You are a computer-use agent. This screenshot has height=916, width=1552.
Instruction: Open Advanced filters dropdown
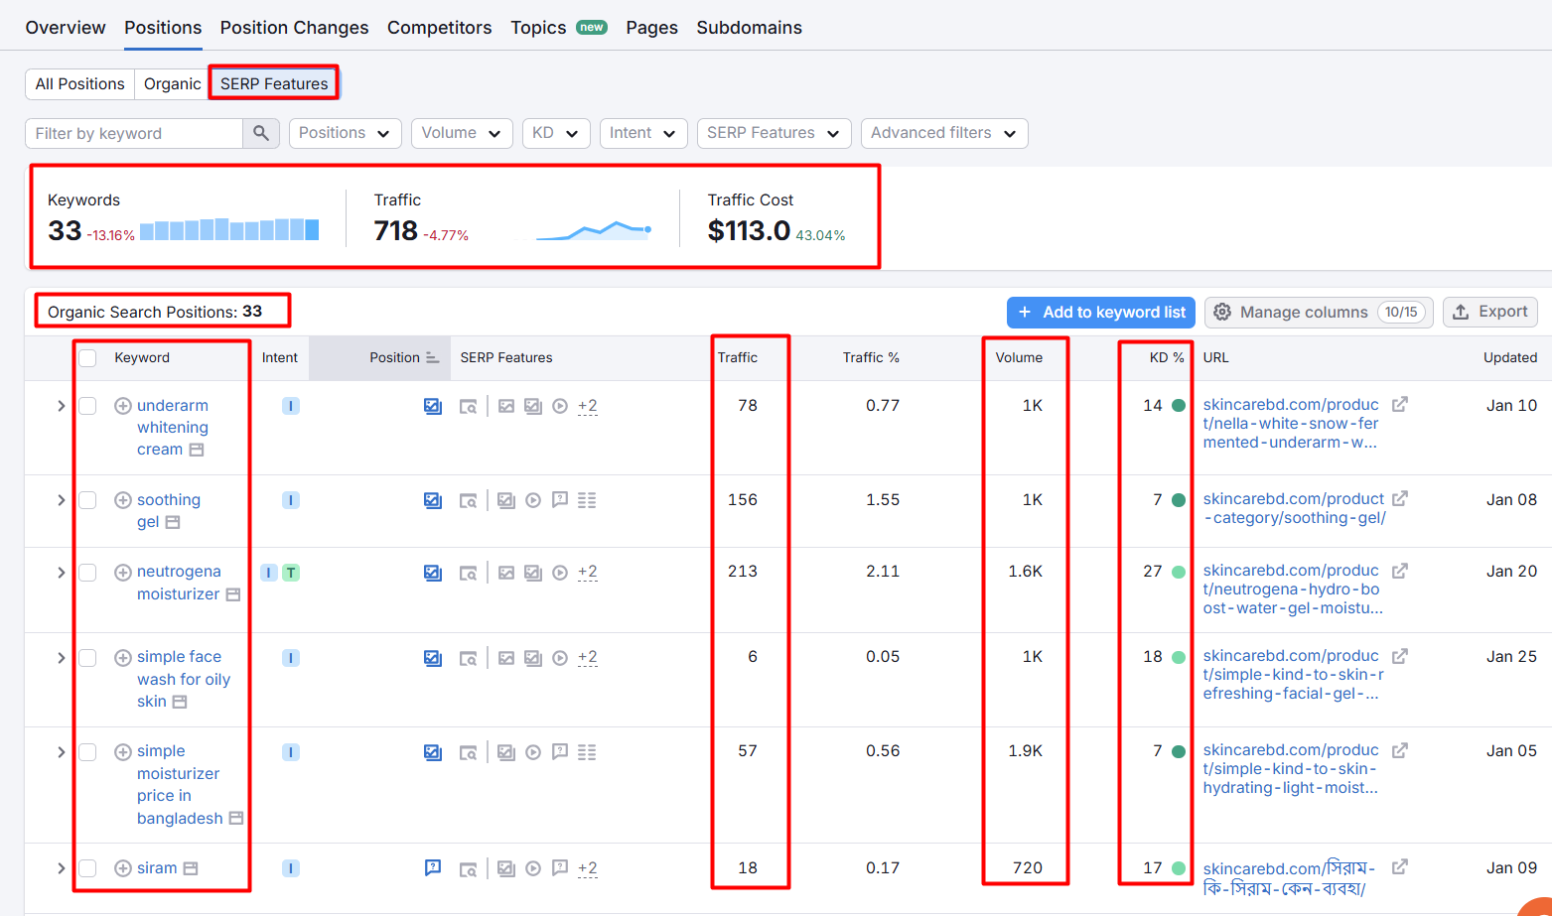[x=944, y=133]
